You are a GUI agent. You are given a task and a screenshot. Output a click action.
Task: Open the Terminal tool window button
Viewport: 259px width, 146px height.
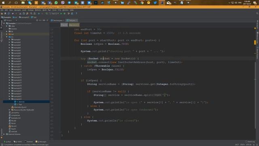(x=29, y=142)
